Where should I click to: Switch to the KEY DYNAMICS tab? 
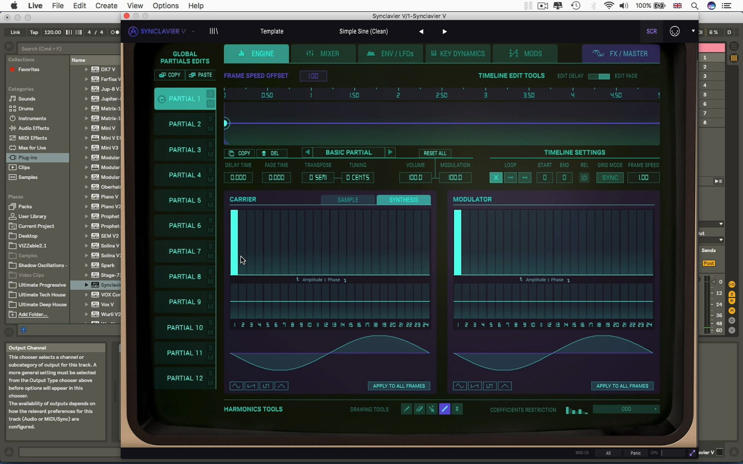[458, 54]
